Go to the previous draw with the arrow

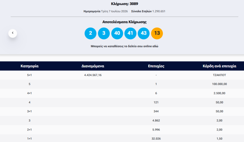click(13, 33)
